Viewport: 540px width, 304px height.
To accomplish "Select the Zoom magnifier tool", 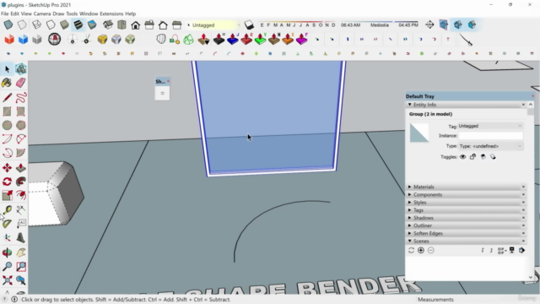I will (x=7, y=267).
